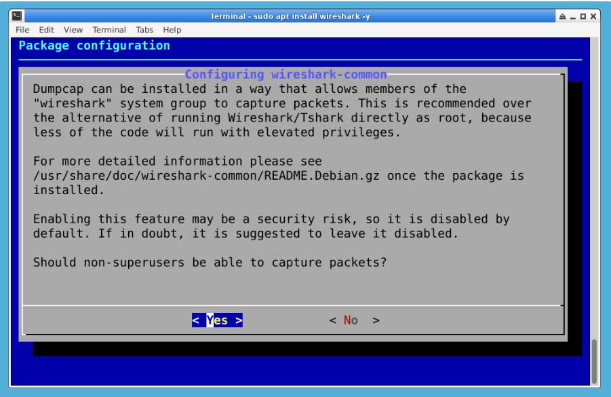Open the View menu
Screen dimensions: 611x397
[x=73, y=30]
